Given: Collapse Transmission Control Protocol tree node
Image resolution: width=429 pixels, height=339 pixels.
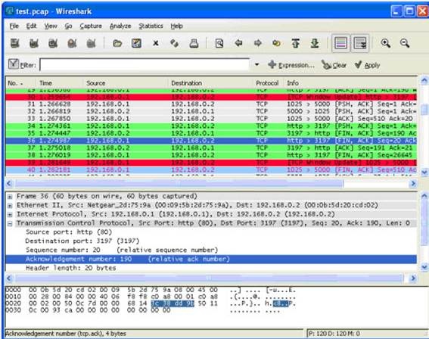Looking at the screenshot, I should click(10, 223).
